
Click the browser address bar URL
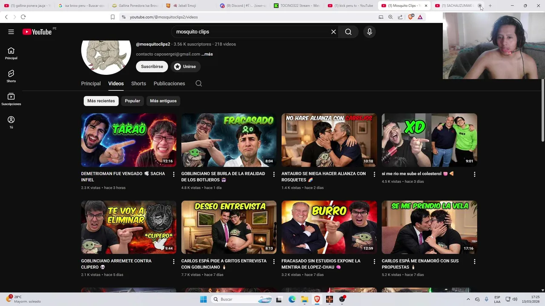tap(164, 17)
